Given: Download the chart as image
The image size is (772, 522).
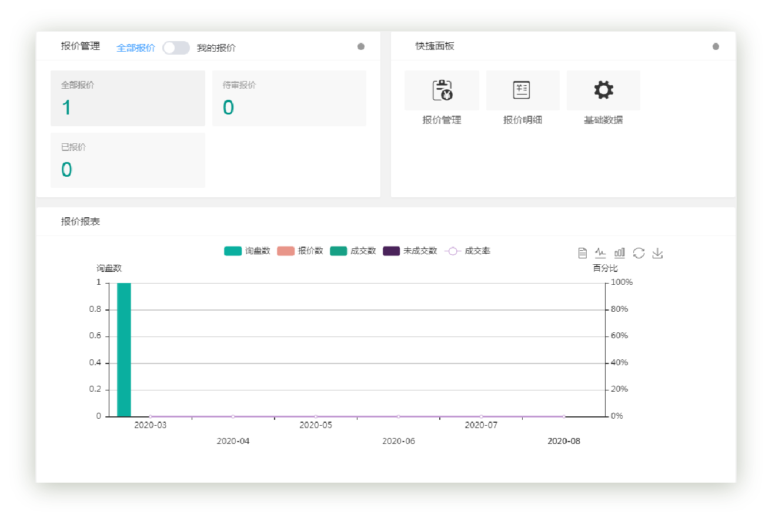Looking at the screenshot, I should click(x=657, y=253).
